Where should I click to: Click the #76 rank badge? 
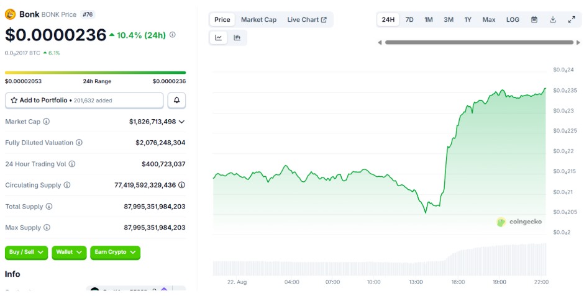pos(88,14)
